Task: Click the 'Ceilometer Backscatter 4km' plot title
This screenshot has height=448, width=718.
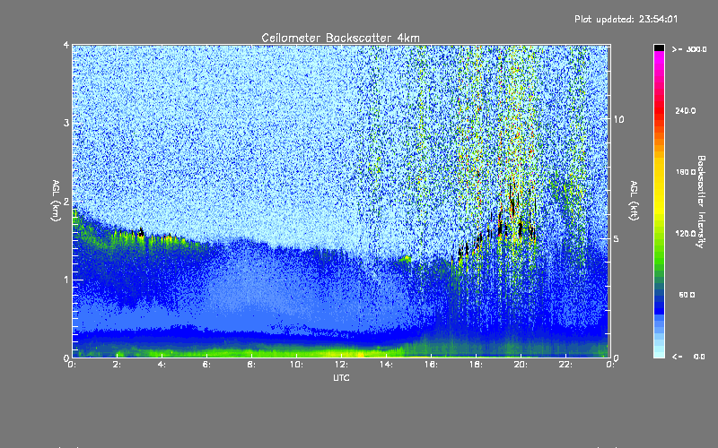Action: (340, 38)
